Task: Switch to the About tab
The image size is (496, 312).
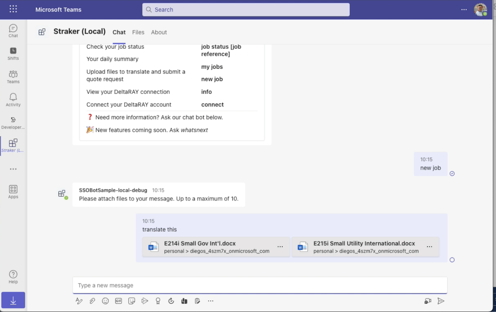Action: pyautogui.click(x=159, y=32)
